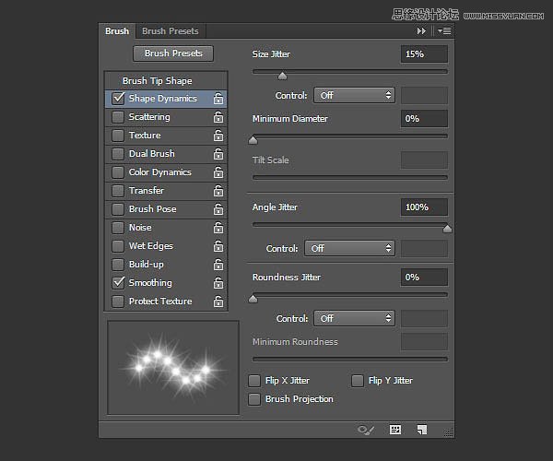The image size is (553, 461).
Task: Select the Scattering options row label
Action: (x=149, y=117)
